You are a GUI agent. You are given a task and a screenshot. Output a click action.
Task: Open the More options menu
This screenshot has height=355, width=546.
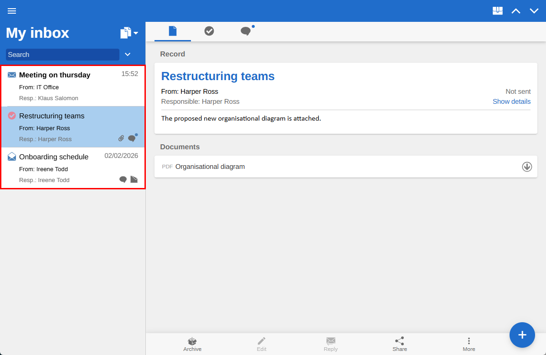(x=469, y=344)
